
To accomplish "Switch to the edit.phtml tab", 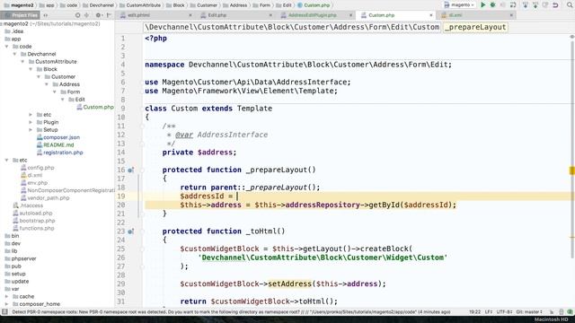I will pos(138,15).
